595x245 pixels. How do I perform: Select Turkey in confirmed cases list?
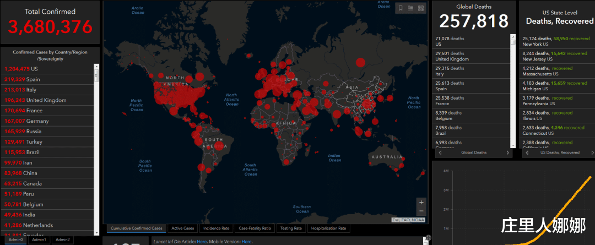click(x=47, y=142)
